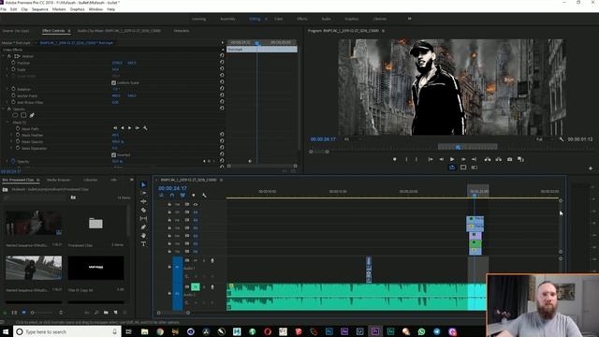Toggle animation stopwatch for Rotation
The image size is (599, 337).
[13, 89]
